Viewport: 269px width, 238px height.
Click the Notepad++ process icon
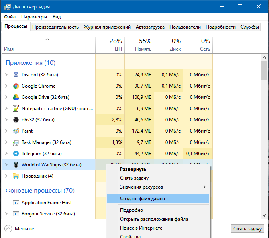tap(16, 109)
